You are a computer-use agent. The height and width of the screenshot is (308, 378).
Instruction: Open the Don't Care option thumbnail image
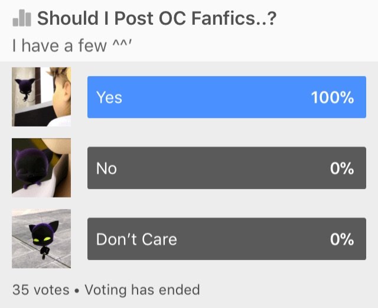[41, 239]
